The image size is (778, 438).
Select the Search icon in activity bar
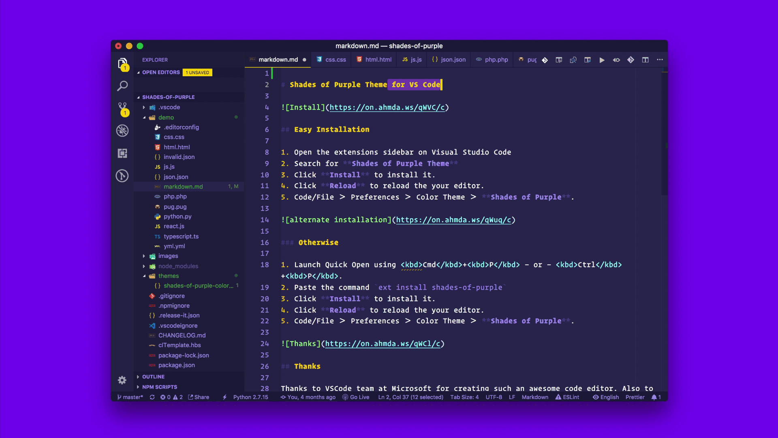tap(122, 86)
